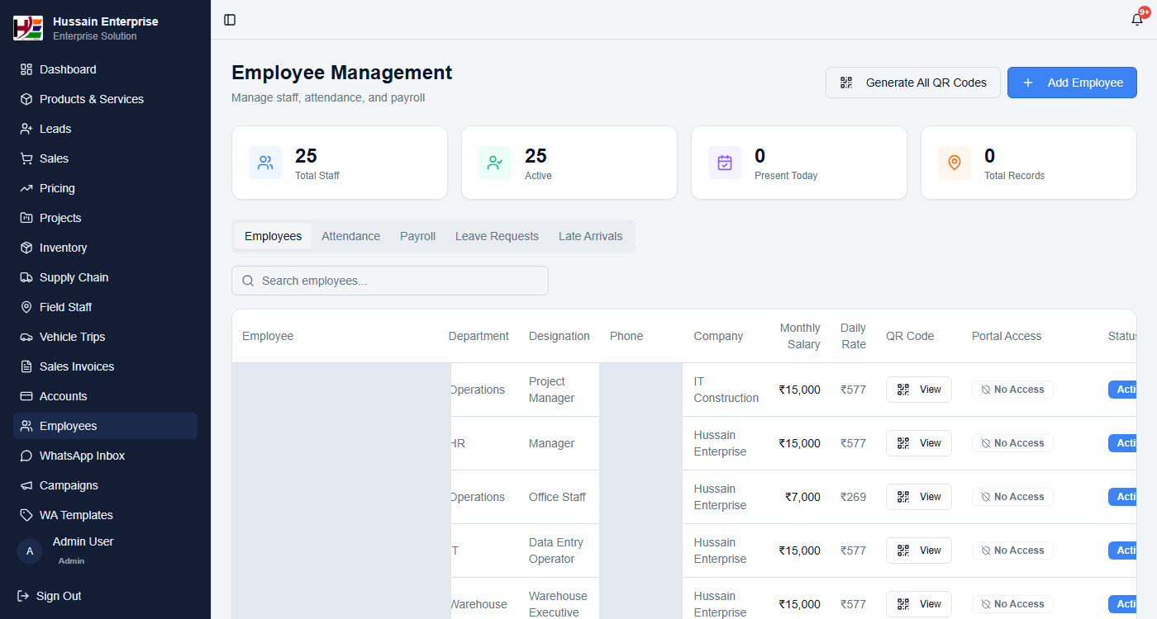Click the WhatsApp Inbox chat icon
1157x619 pixels.
point(26,456)
